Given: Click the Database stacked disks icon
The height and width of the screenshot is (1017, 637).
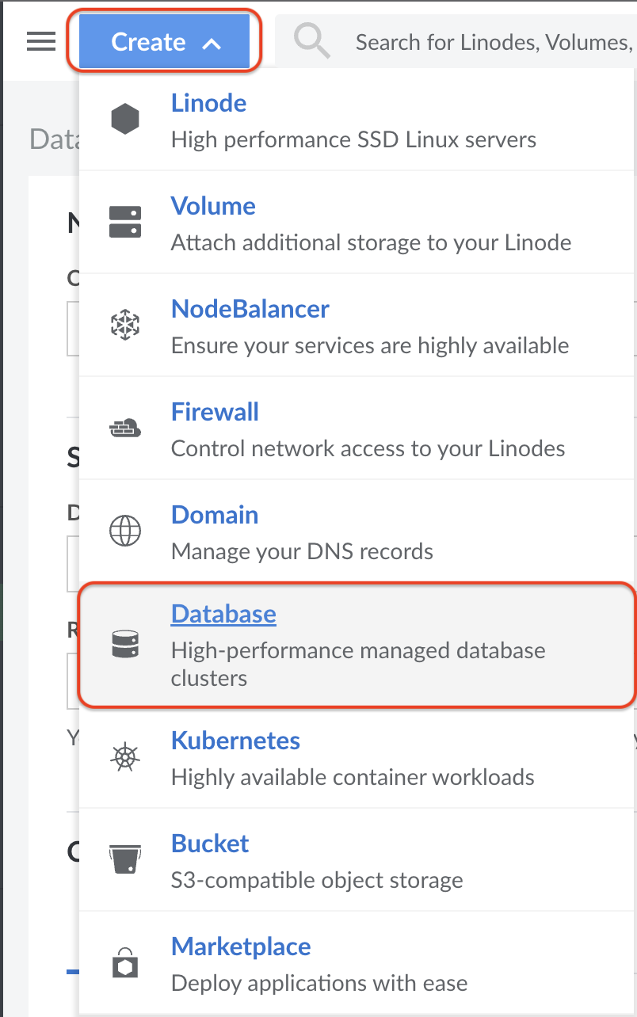Looking at the screenshot, I should pos(125,643).
